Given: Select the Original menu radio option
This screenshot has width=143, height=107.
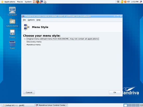Looking at the screenshot, I should pyautogui.click(x=25, y=39).
